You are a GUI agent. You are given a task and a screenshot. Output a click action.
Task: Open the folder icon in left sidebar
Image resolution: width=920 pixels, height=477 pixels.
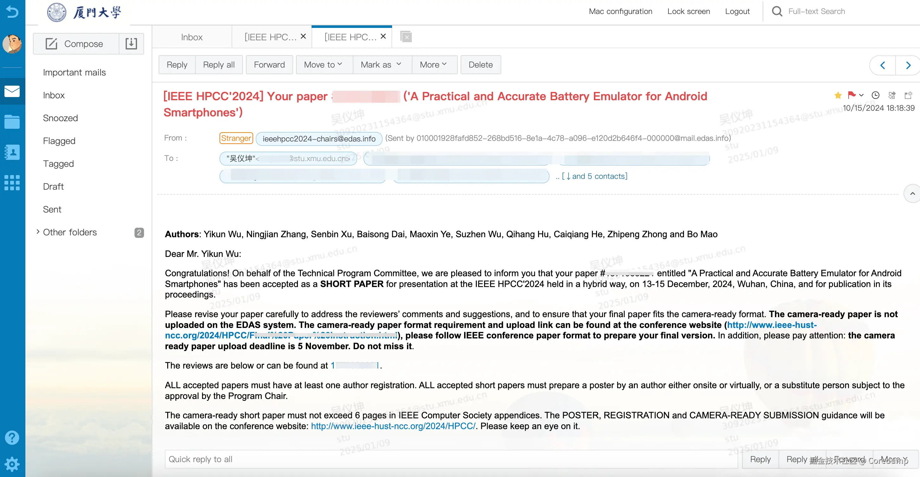[x=12, y=122]
